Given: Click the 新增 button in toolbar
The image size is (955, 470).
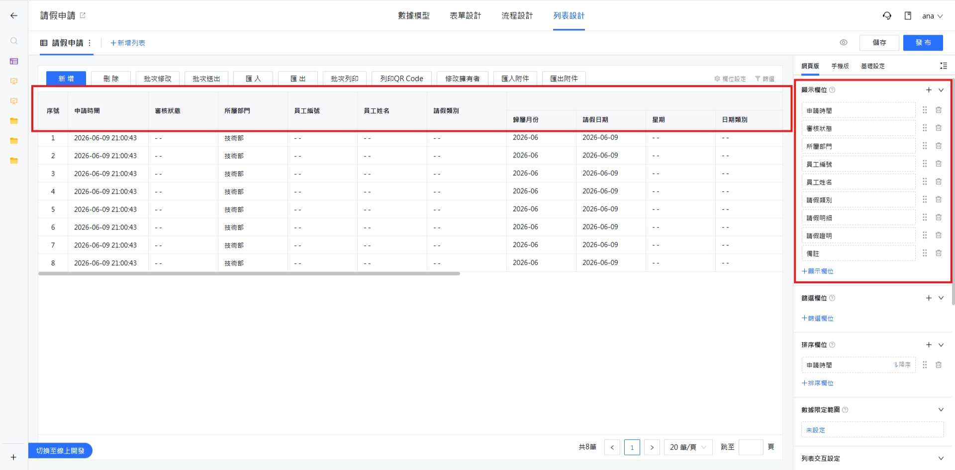Looking at the screenshot, I should (66, 78).
